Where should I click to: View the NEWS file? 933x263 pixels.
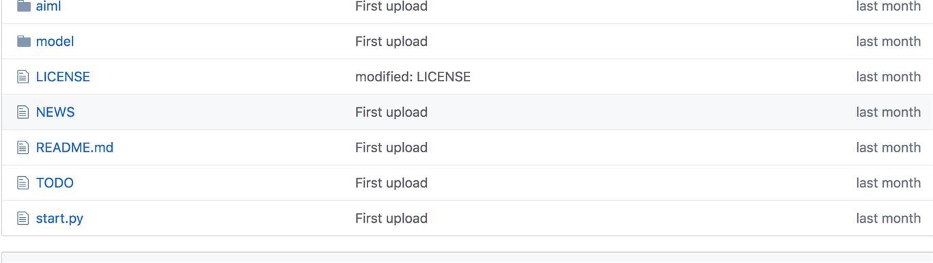[x=55, y=112]
